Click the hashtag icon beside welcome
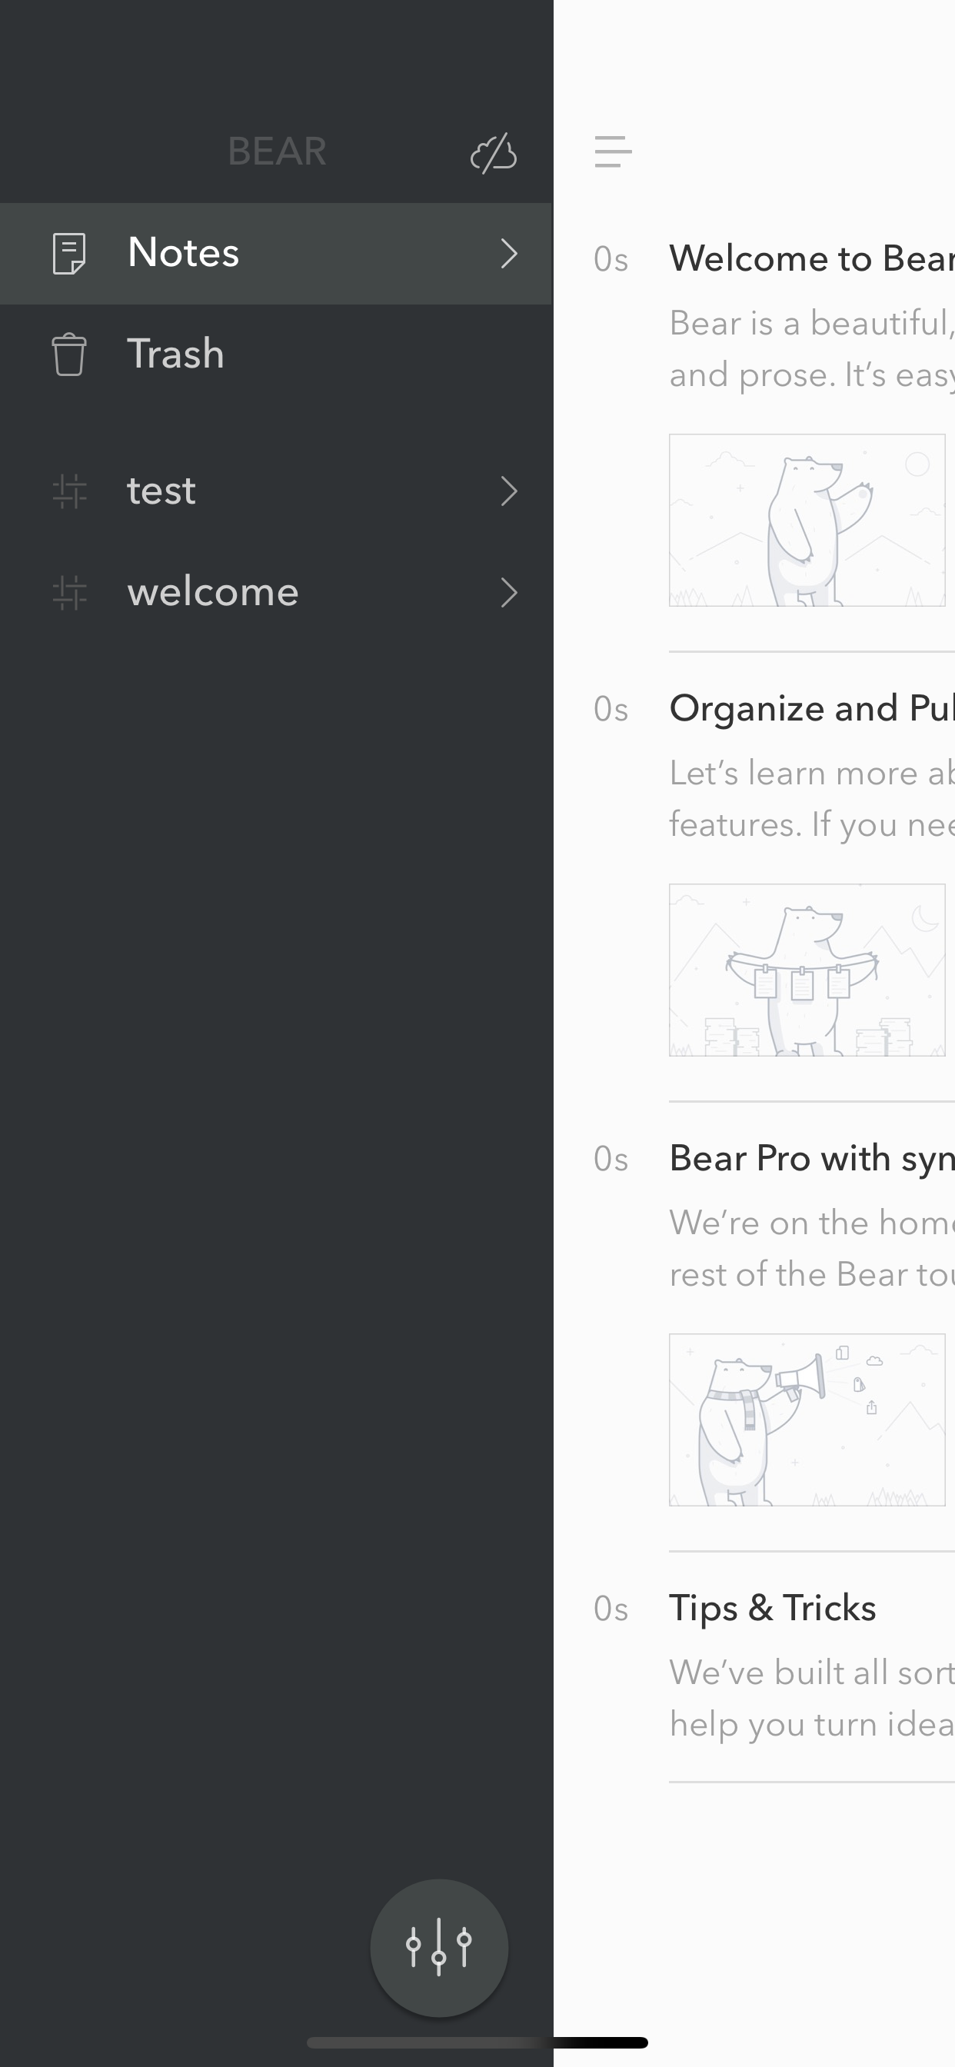955x2067 pixels. point(70,593)
